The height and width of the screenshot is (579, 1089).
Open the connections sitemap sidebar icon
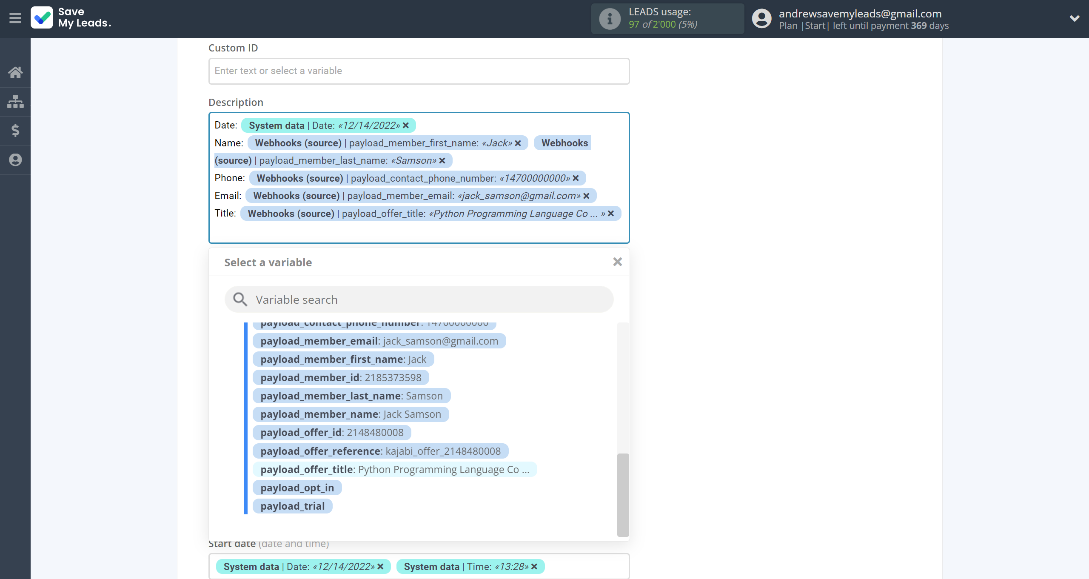click(x=15, y=102)
